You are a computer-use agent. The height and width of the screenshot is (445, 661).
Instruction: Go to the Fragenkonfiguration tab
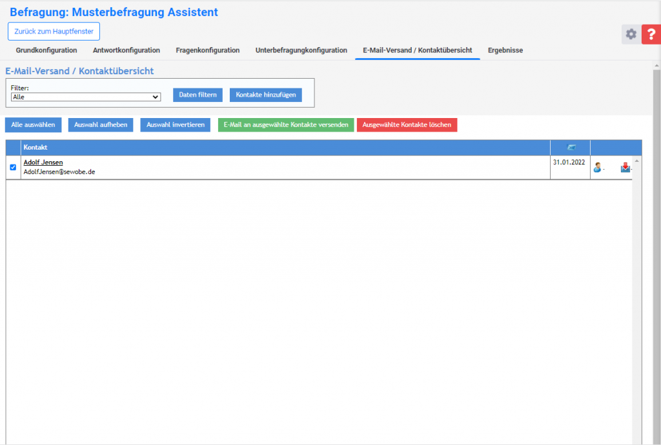[x=207, y=50]
